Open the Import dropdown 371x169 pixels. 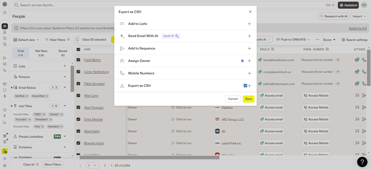359,16
